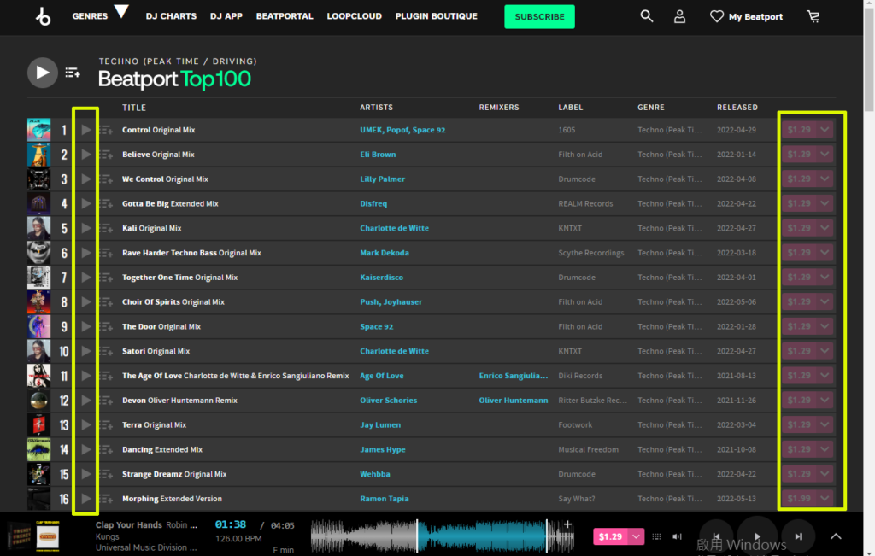Buy playing track for $1.29 in player
The height and width of the screenshot is (556, 875).
point(610,536)
